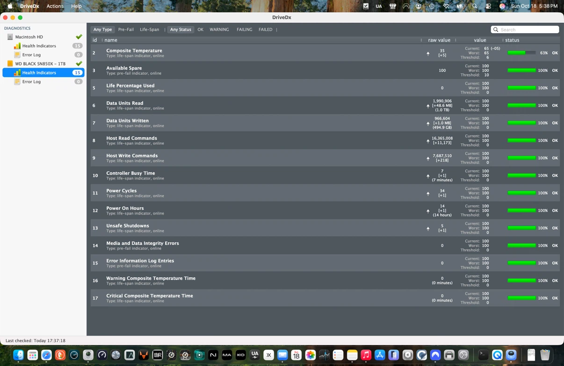This screenshot has width=564, height=366.
Task: Click the trend arrow in Unsafe Shutdowns row
Action: click(x=428, y=229)
